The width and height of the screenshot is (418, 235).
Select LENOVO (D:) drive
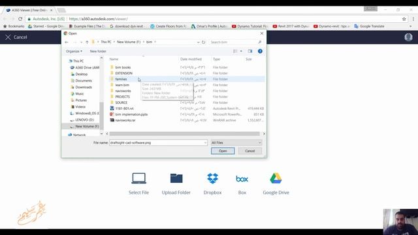pos(82,120)
